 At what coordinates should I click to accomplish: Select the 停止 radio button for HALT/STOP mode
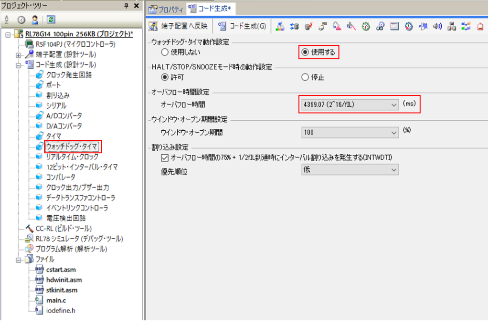pos(305,77)
